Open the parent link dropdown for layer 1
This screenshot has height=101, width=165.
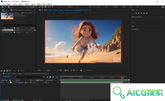53,82
